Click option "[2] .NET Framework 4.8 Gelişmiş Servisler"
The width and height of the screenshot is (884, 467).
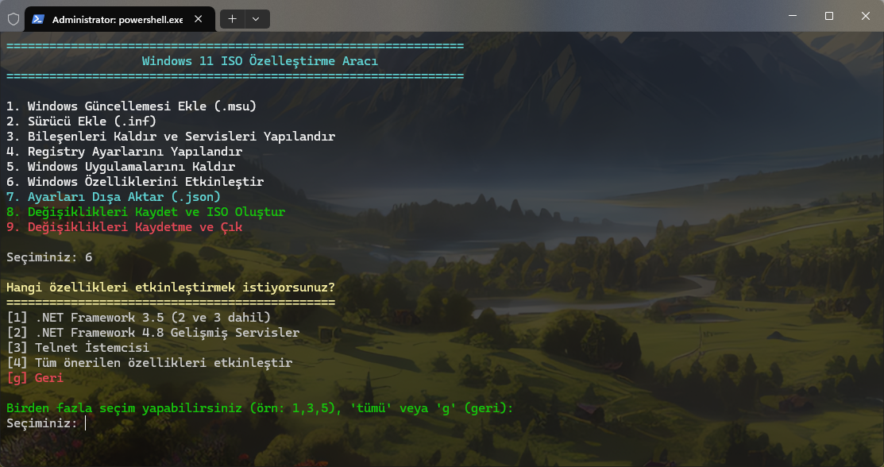152,333
